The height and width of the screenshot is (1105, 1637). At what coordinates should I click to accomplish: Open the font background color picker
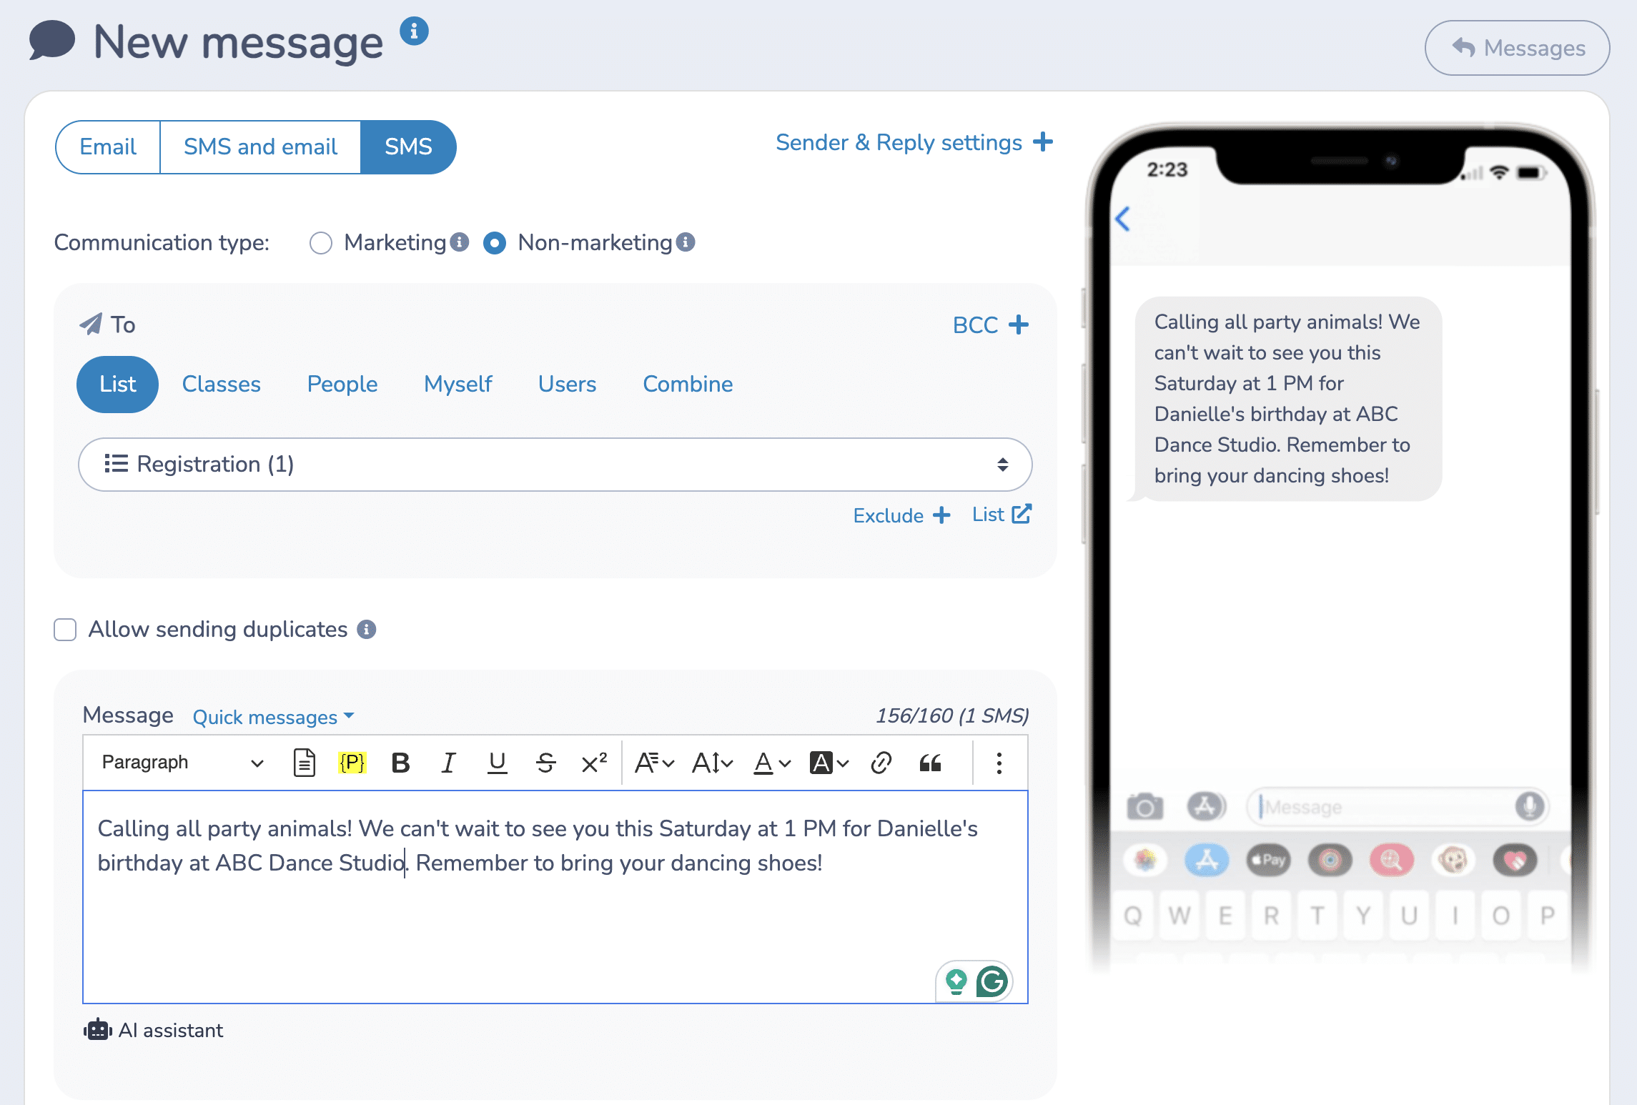pyautogui.click(x=829, y=763)
